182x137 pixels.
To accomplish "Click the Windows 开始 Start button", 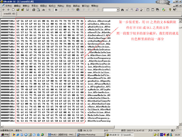I will (x=5, y=135).
